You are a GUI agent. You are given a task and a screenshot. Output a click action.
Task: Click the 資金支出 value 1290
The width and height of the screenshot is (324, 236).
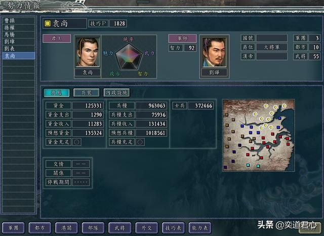tap(88, 115)
